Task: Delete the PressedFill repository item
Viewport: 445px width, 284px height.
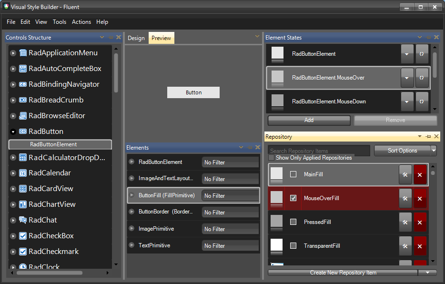Action: (420, 222)
